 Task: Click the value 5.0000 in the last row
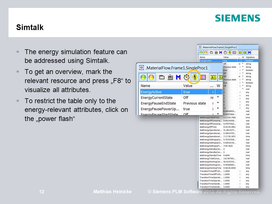click(x=227, y=187)
